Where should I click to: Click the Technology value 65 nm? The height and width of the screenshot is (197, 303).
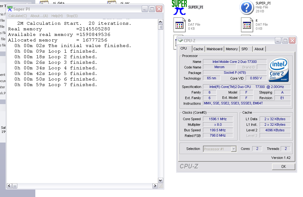(212, 78)
